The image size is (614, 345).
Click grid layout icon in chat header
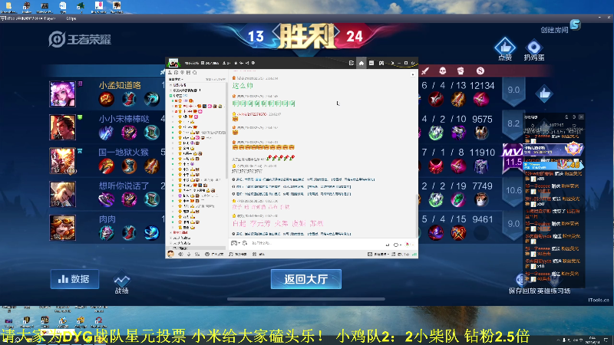click(371, 63)
